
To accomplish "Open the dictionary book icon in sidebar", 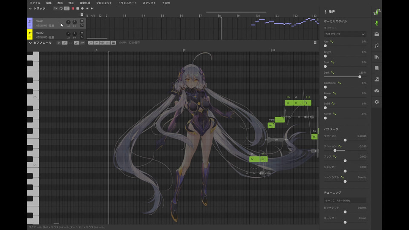I will click(x=377, y=68).
